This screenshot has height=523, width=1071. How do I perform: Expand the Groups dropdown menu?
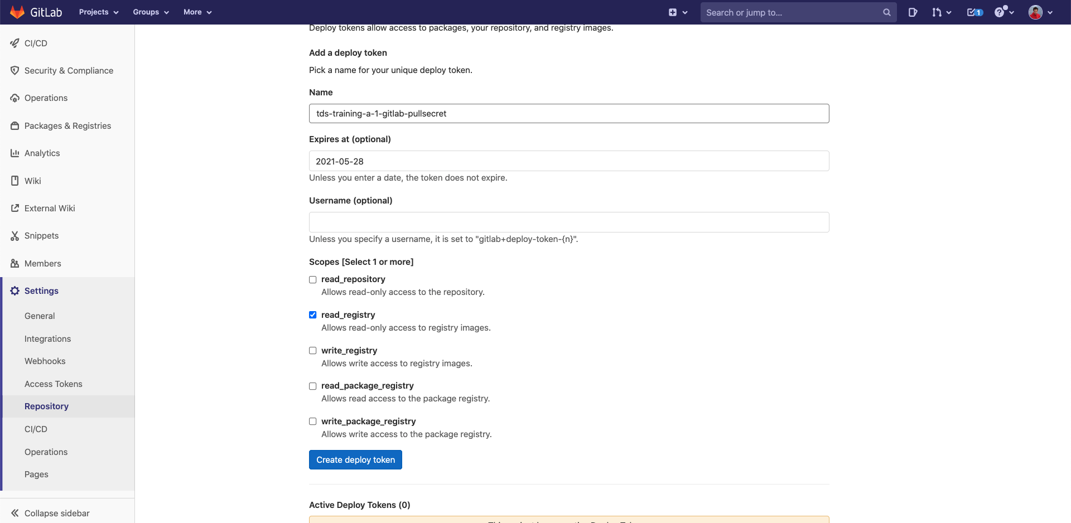[x=151, y=12]
